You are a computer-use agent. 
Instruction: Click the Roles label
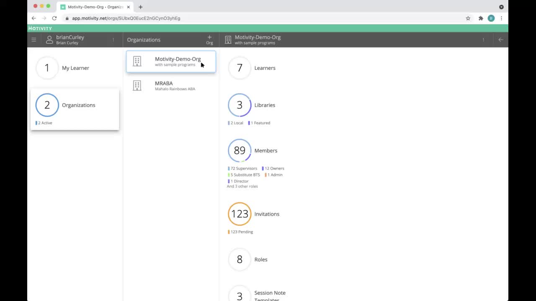tap(261, 260)
